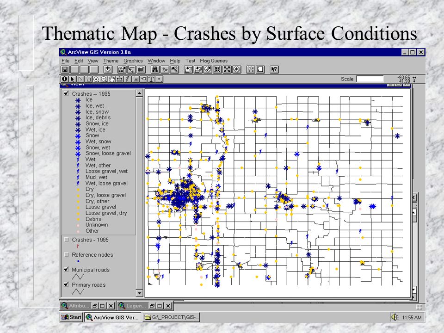Screen dimensions: 444x333
Task: Select the Label tag tool
Action: (x=143, y=79)
